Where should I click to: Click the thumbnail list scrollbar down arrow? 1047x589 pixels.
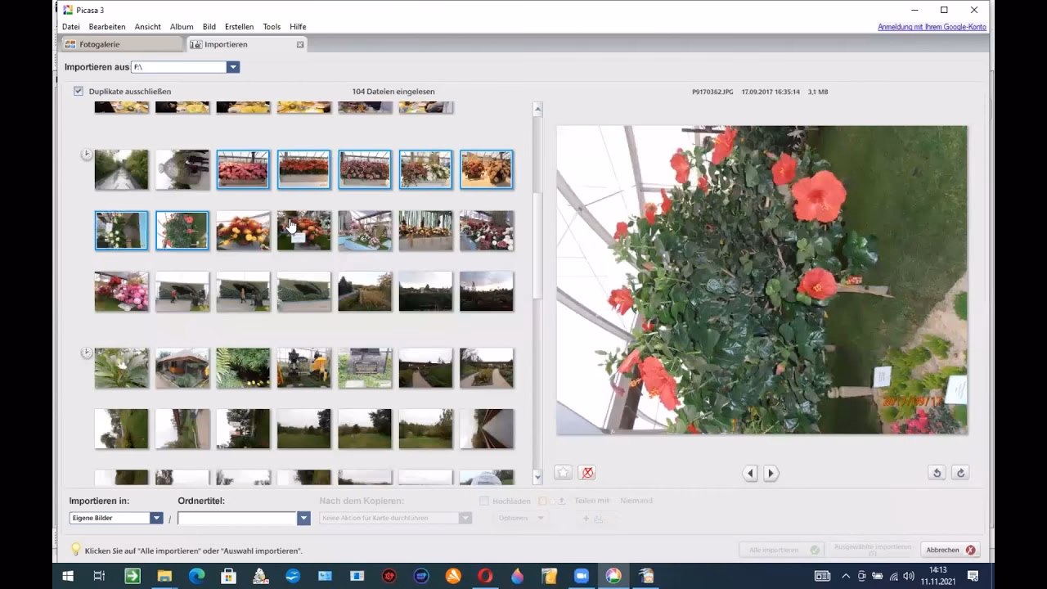point(537,477)
